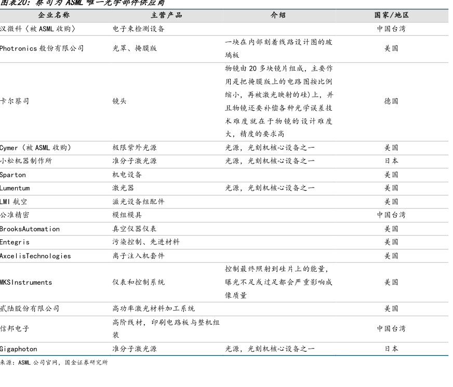Viewport: 453px width, 387px height.
Task: Click the 国家/地区 column header
Action: (x=391, y=15)
